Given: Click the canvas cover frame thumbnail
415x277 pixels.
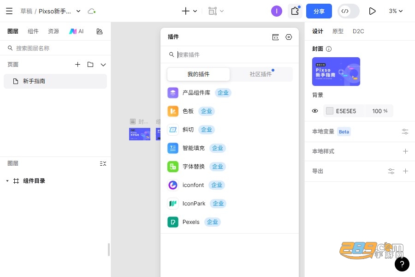Looking at the screenshot, I should [x=139, y=134].
